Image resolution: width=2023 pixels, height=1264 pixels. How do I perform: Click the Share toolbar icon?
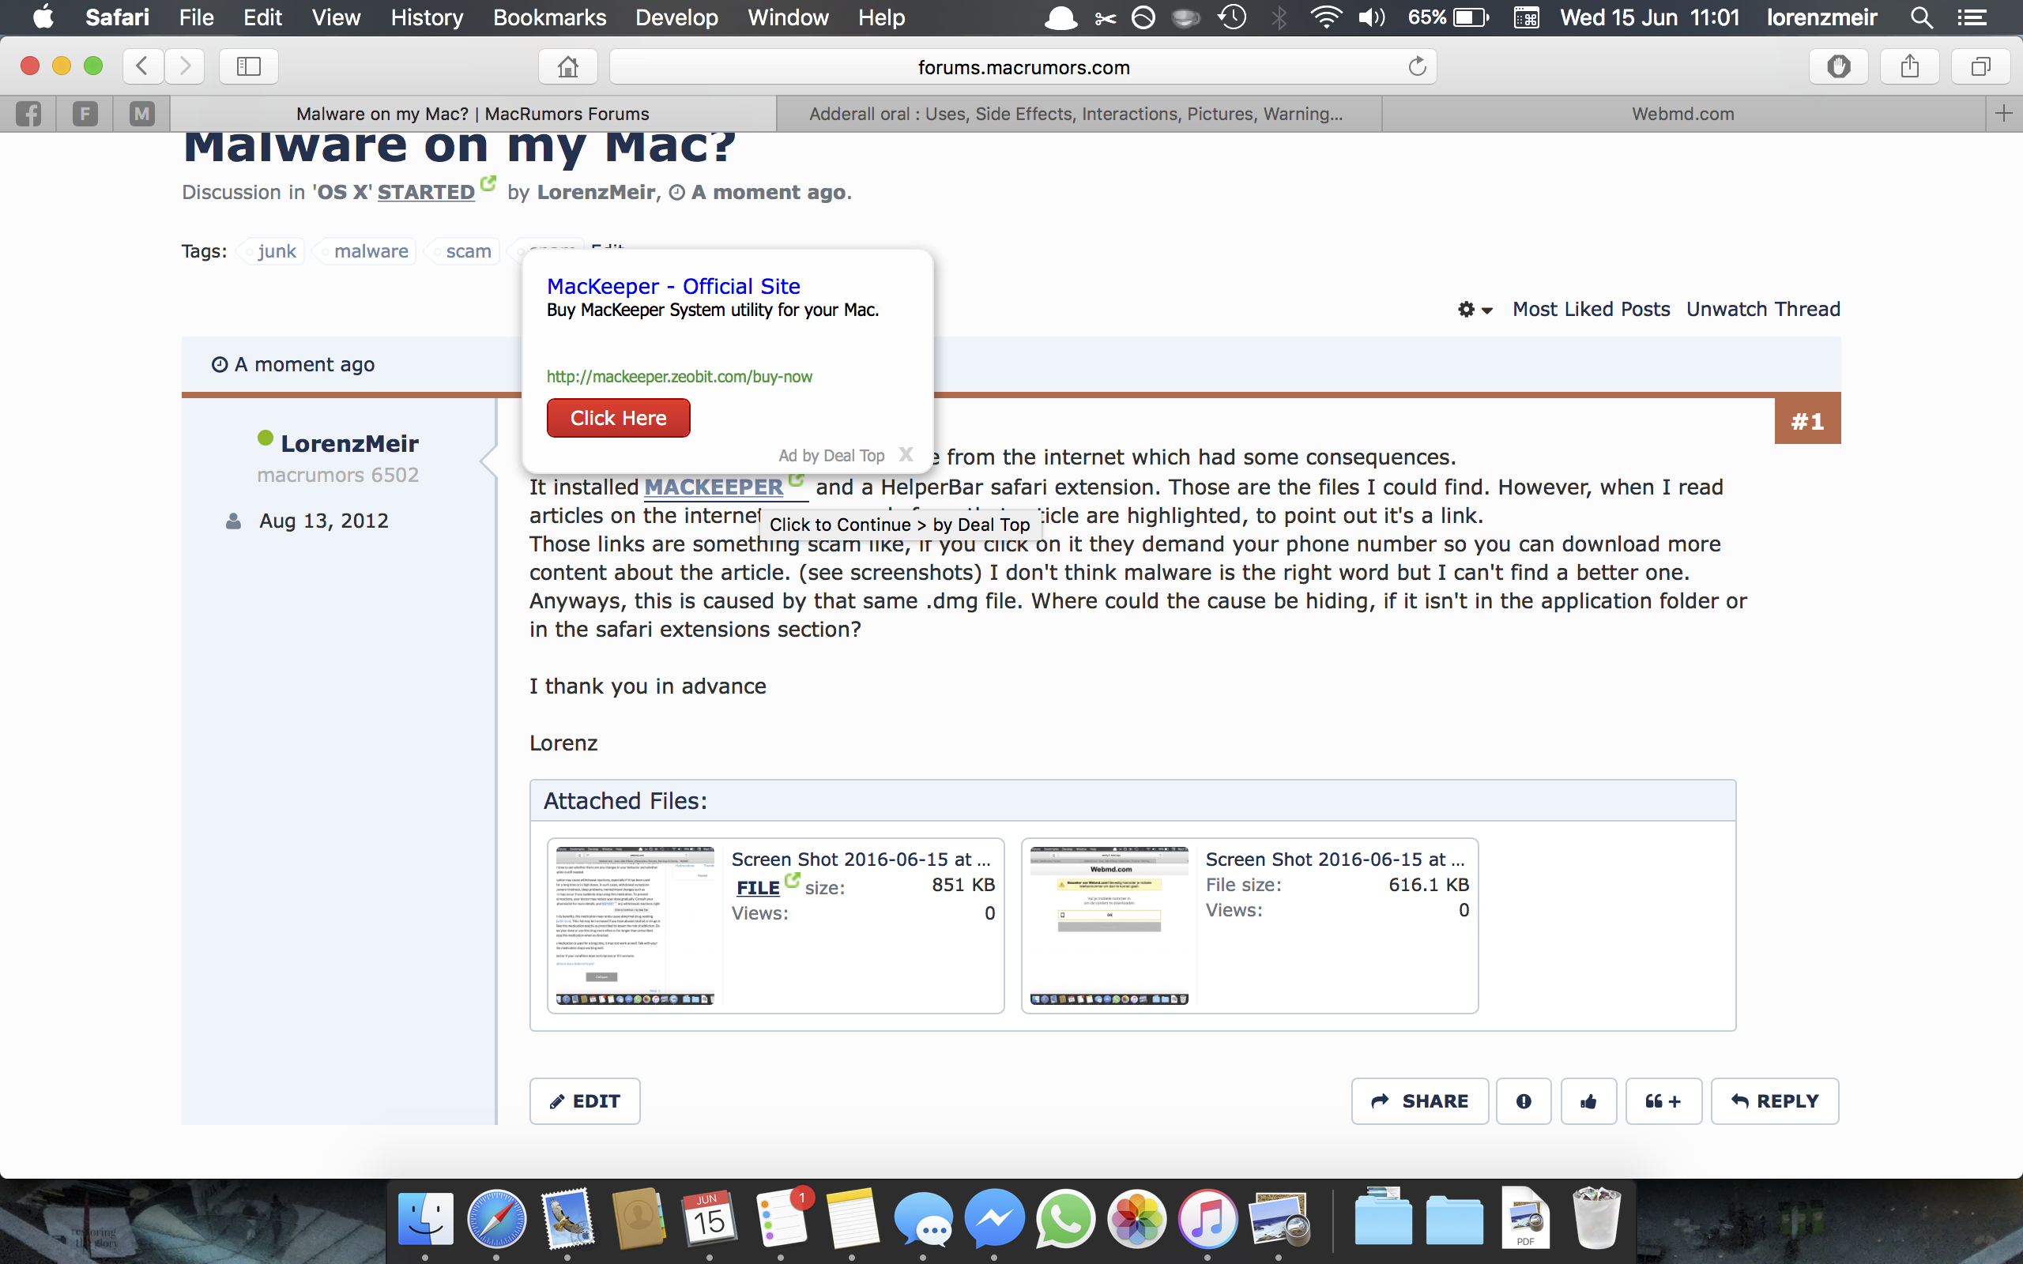1909,66
